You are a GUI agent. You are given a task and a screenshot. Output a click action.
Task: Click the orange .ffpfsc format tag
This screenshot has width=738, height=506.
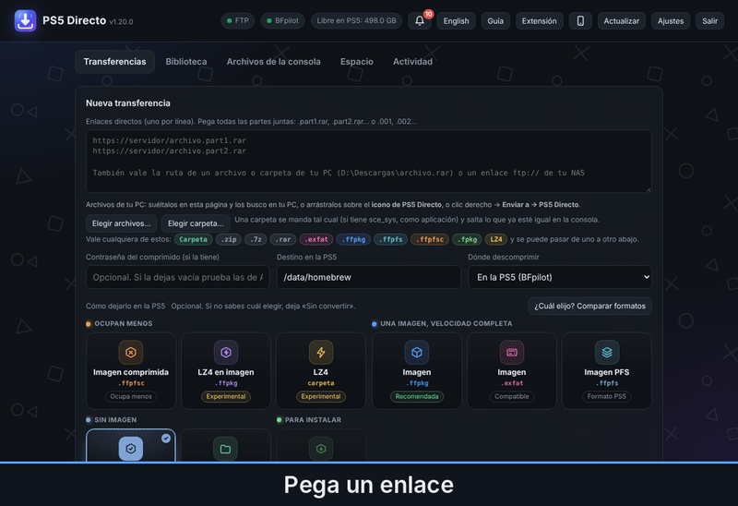click(430, 239)
